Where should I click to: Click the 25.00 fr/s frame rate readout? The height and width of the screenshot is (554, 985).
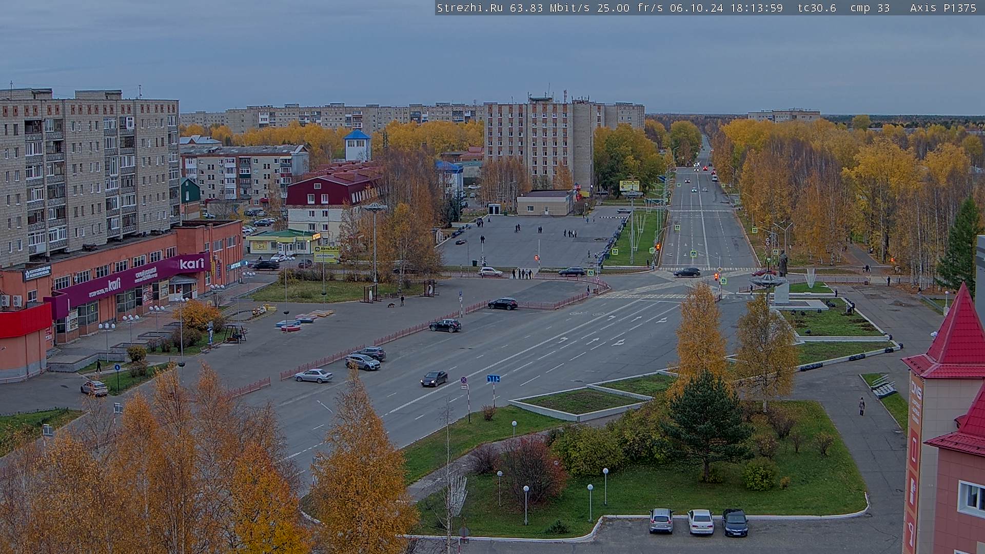point(630,8)
